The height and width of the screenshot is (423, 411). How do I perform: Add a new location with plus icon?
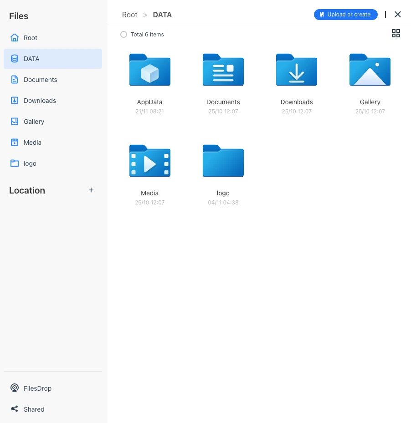point(91,190)
